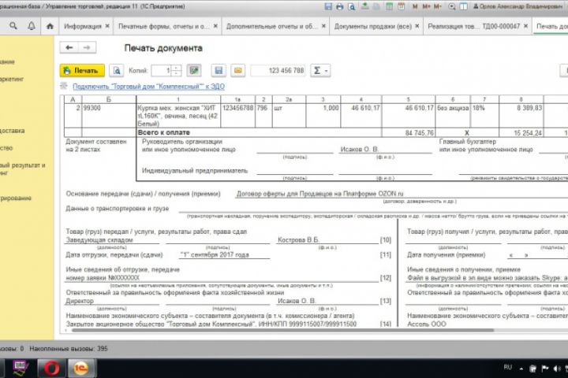Click tax rate cell 18%
Screen dimensions: 568x378
coord(484,116)
